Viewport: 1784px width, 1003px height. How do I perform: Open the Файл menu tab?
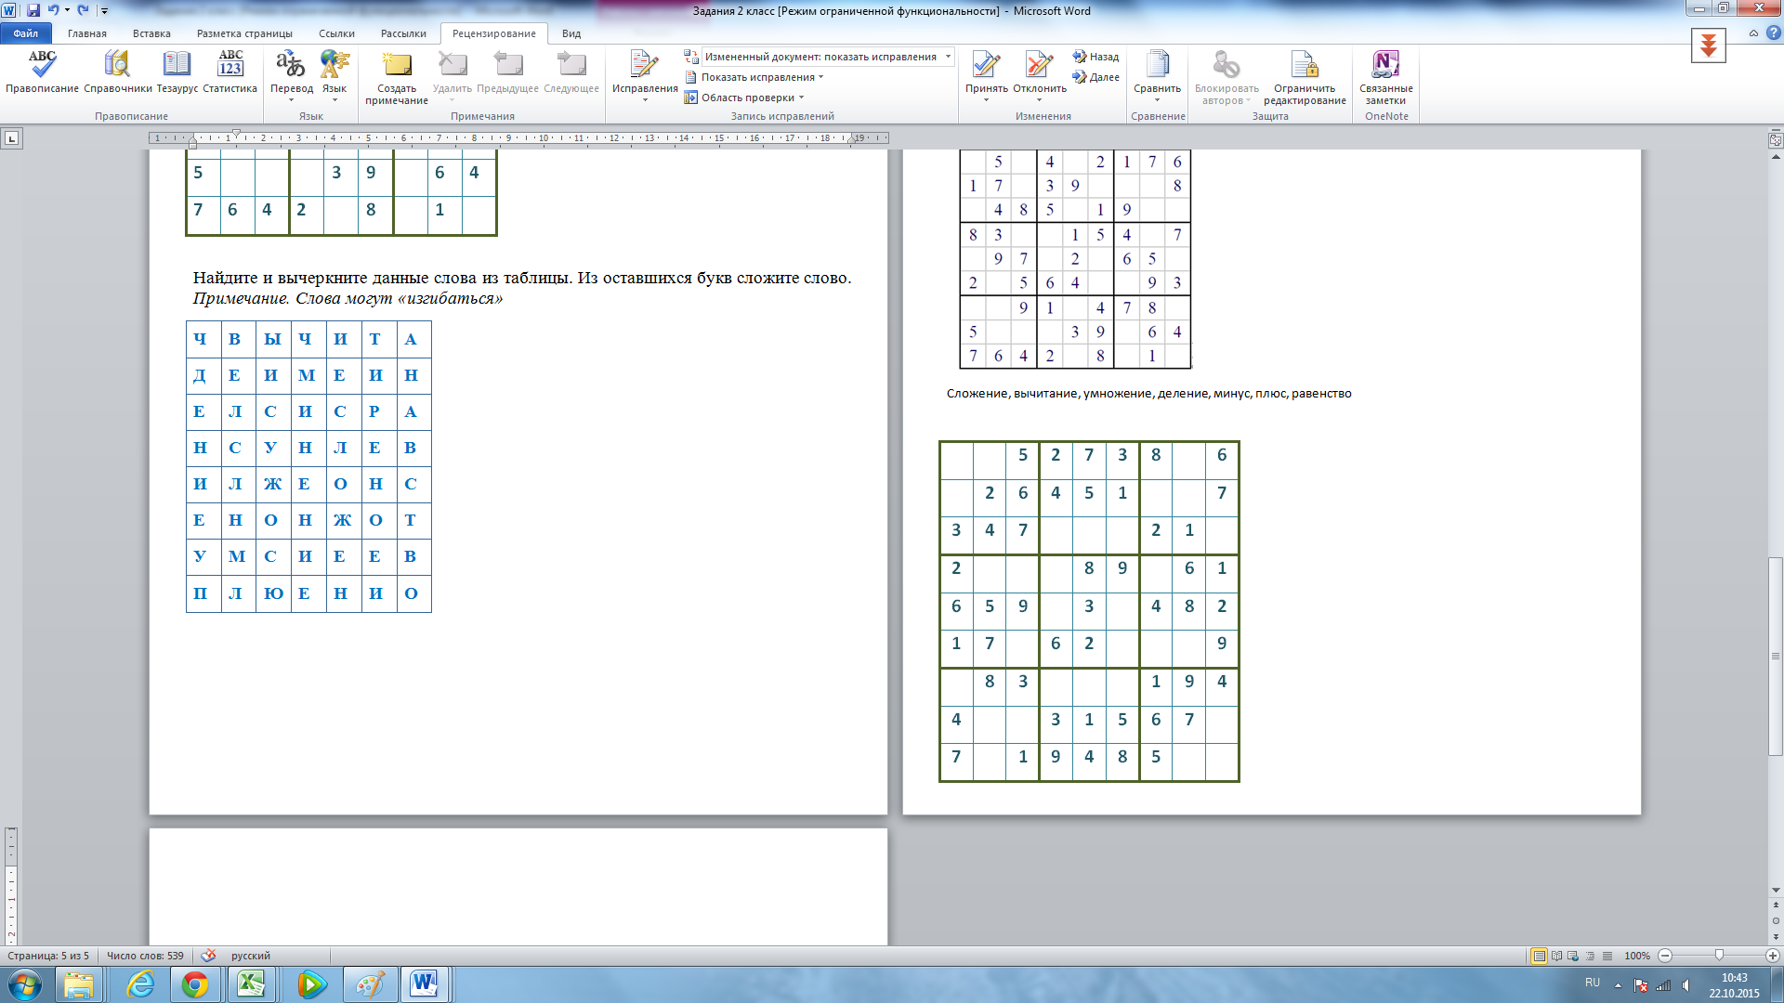click(x=26, y=33)
